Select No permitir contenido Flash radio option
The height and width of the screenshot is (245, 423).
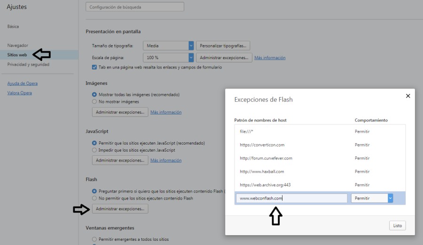point(94,198)
